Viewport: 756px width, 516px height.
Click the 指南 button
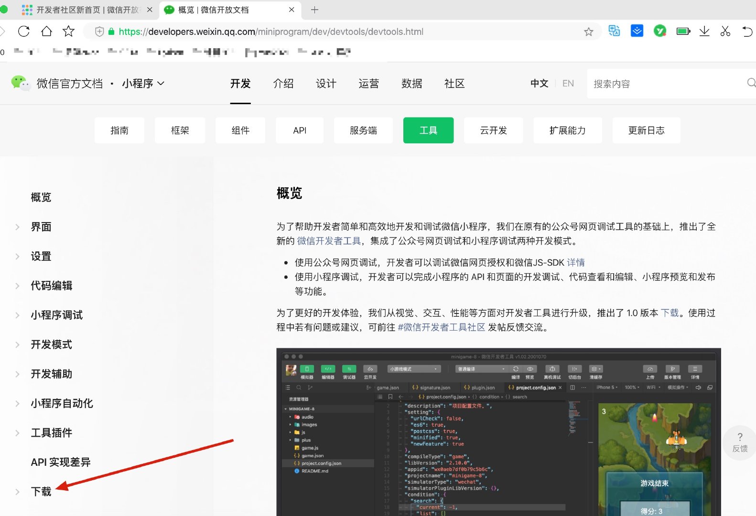[119, 130]
